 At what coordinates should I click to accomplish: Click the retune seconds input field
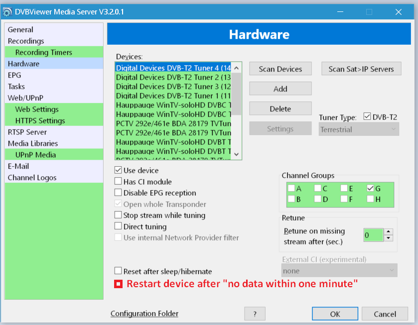click(373, 235)
